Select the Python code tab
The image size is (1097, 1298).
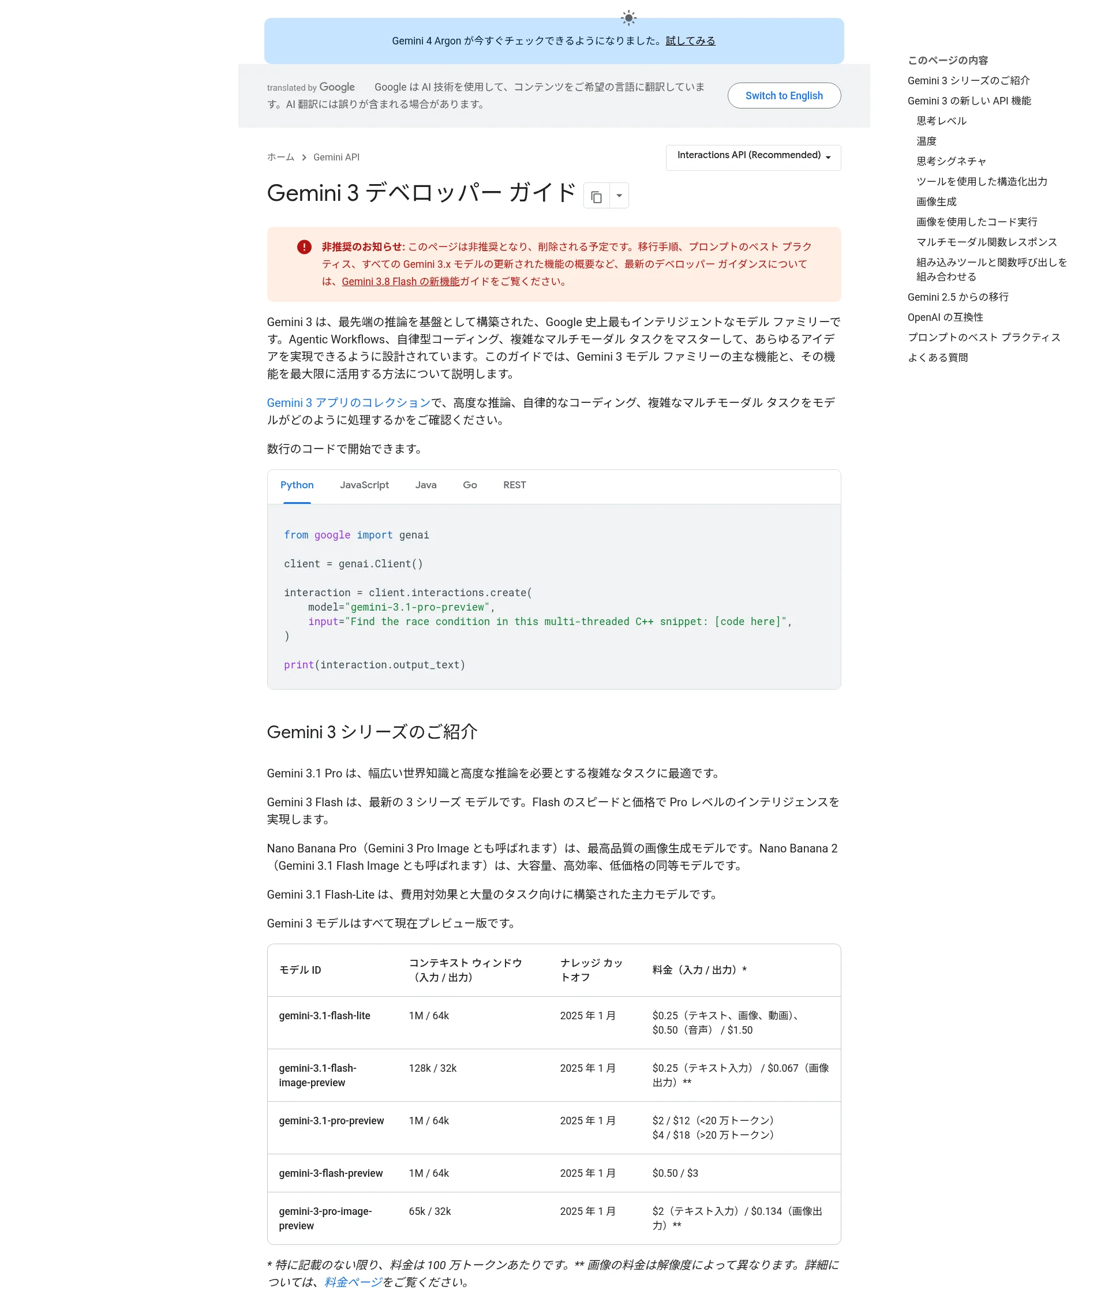(x=297, y=485)
